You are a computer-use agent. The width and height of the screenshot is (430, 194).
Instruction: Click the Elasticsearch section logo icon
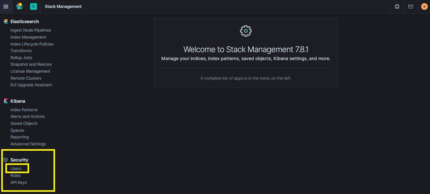tap(6, 21)
